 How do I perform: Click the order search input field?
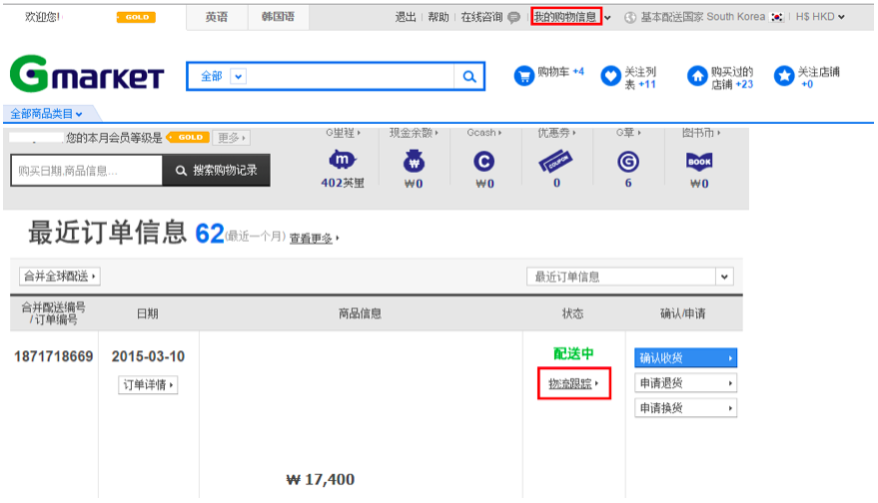(x=86, y=171)
